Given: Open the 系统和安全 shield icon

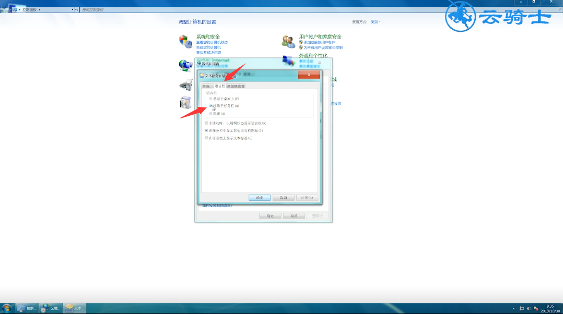Looking at the screenshot, I should pyautogui.click(x=185, y=42).
